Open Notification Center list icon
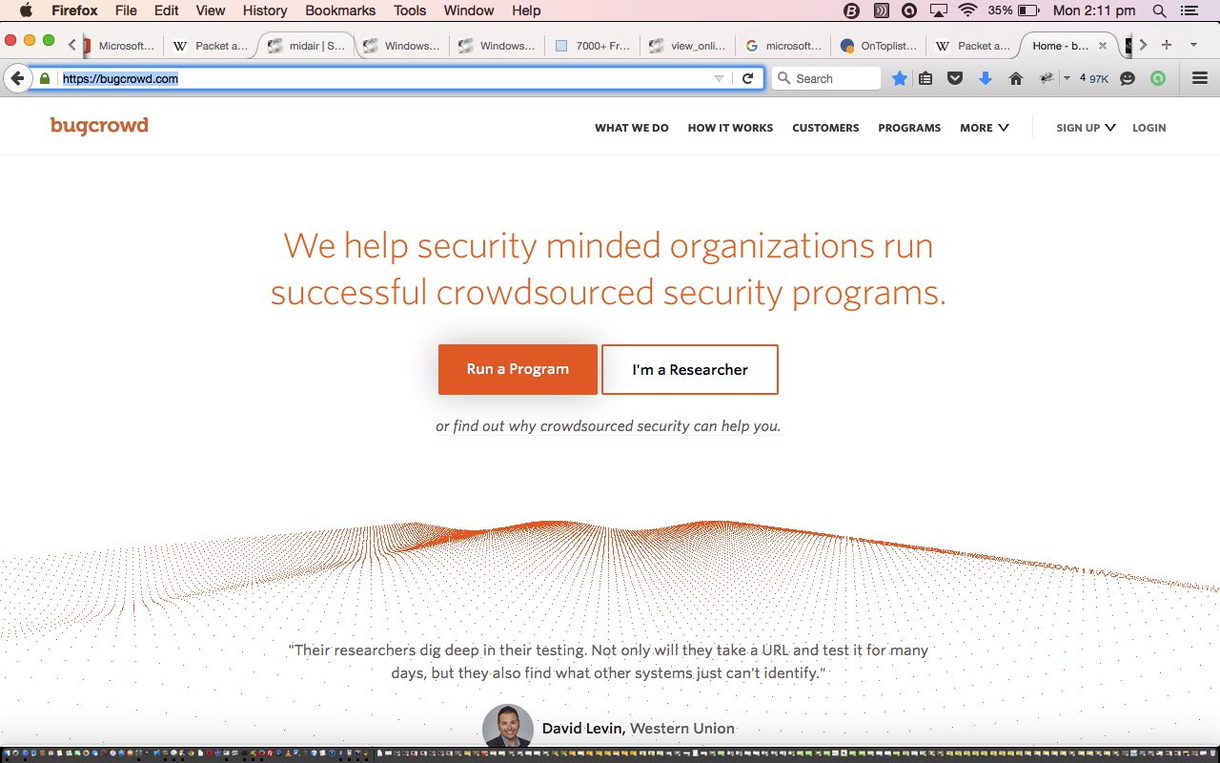Screen dimensions: 1220x763 pyautogui.click(x=1189, y=10)
